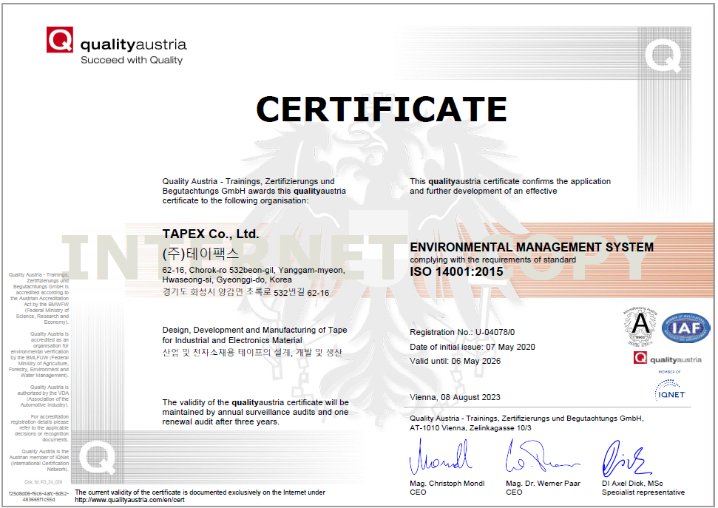Click the 'Quality Austria - Trainings, Zertifizierungs' intro paragraph
The height and width of the screenshot is (508, 718).
coord(254,191)
